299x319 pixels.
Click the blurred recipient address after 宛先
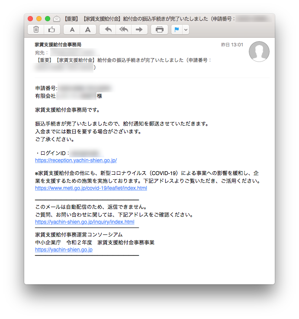click(x=69, y=52)
